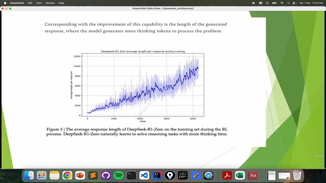Click the 'Average length per response' y-axis label
The height and width of the screenshot is (183, 326).
pos(71,85)
